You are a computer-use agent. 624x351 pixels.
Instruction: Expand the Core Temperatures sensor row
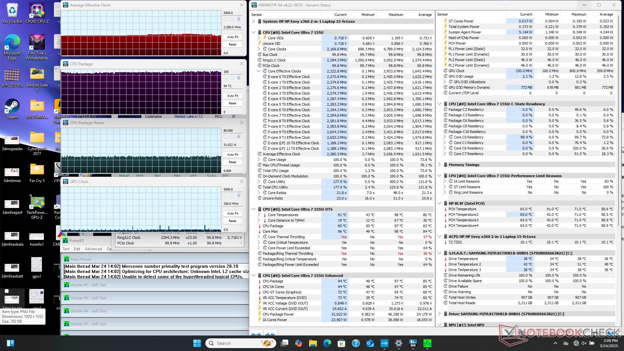[259, 215]
